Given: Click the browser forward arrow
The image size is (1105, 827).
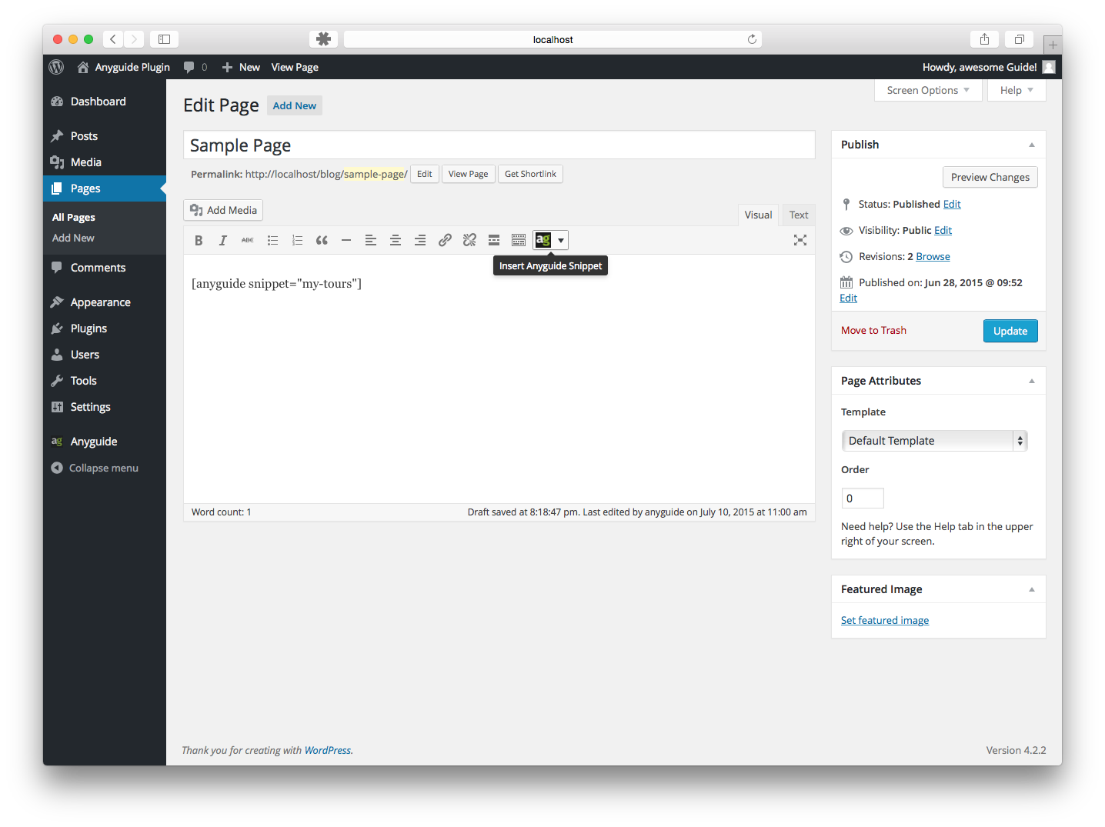Looking at the screenshot, I should point(134,39).
